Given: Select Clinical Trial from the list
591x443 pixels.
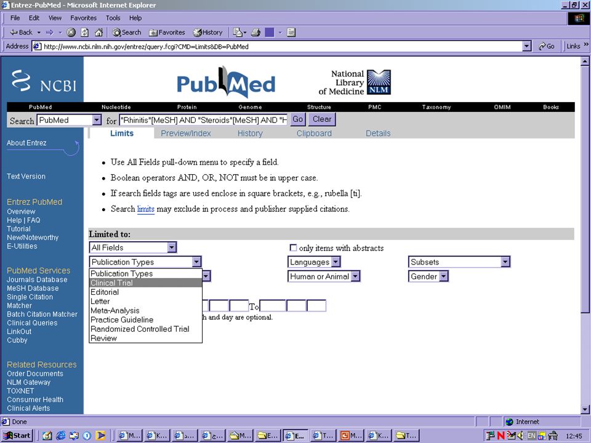Looking at the screenshot, I should pos(145,283).
